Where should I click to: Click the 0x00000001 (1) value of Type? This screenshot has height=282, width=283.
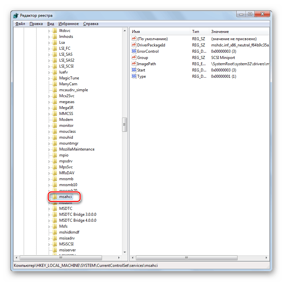point(224,76)
